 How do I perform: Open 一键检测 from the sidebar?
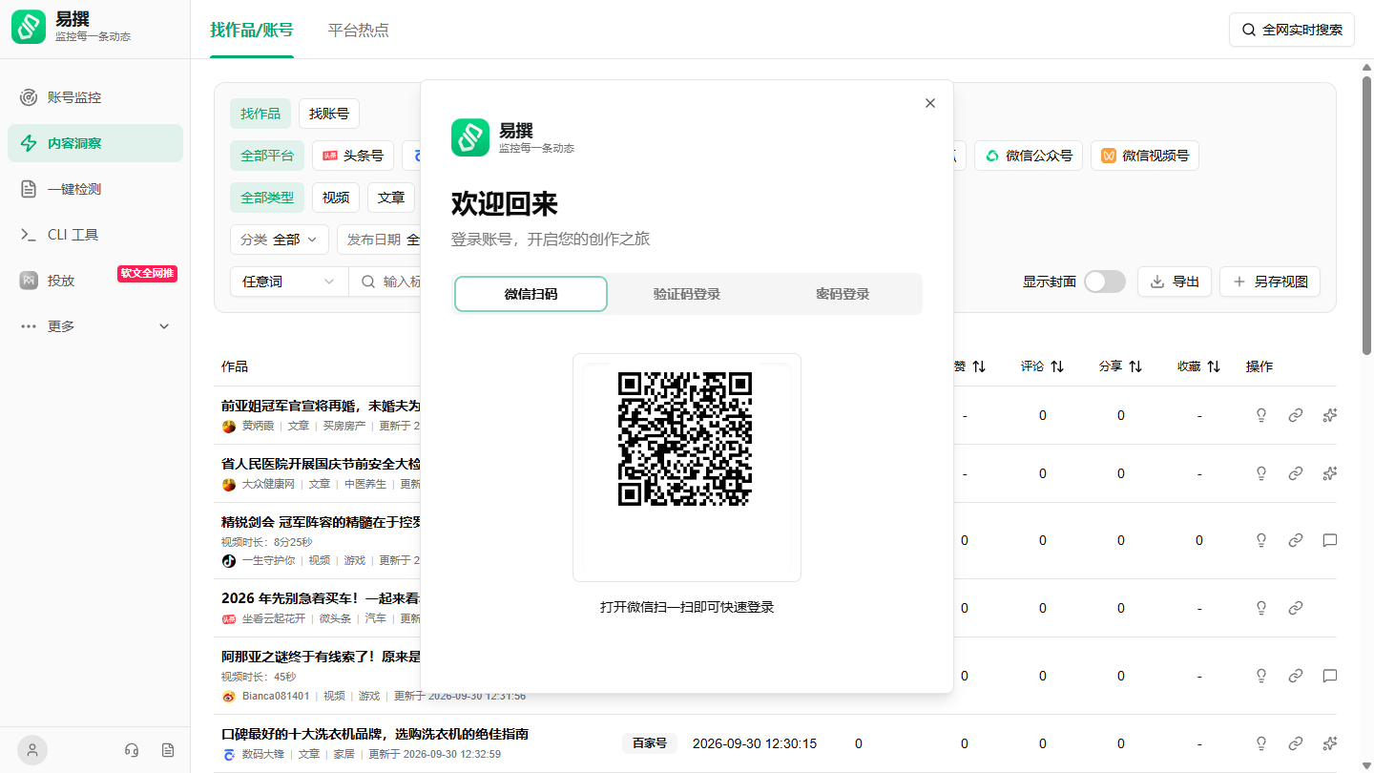(x=95, y=189)
